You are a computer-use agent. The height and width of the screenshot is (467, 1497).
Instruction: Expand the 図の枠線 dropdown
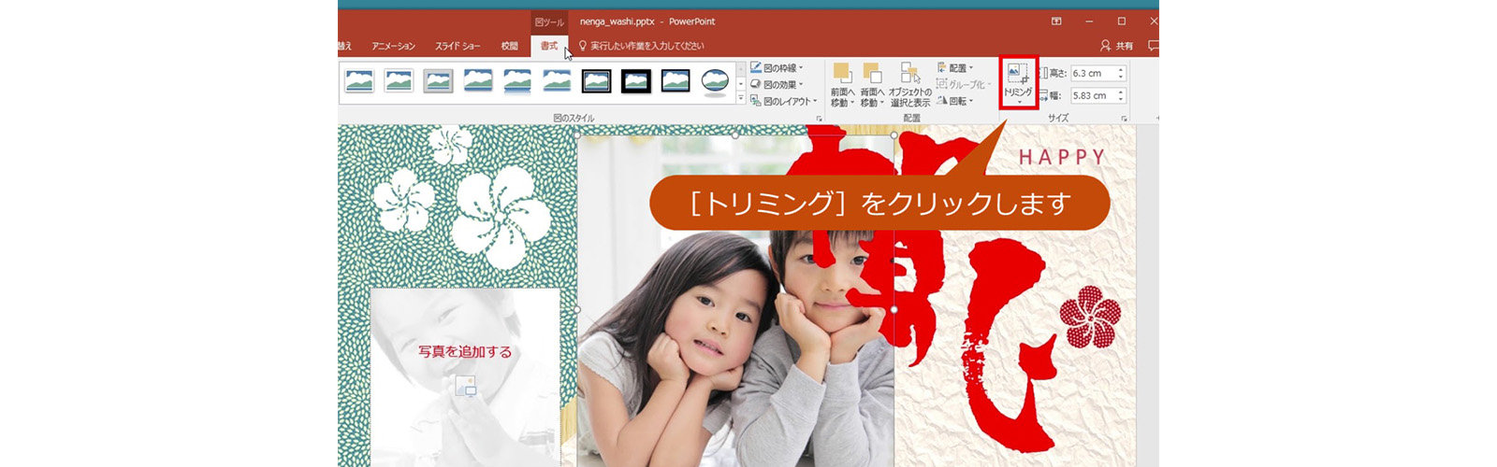778,68
